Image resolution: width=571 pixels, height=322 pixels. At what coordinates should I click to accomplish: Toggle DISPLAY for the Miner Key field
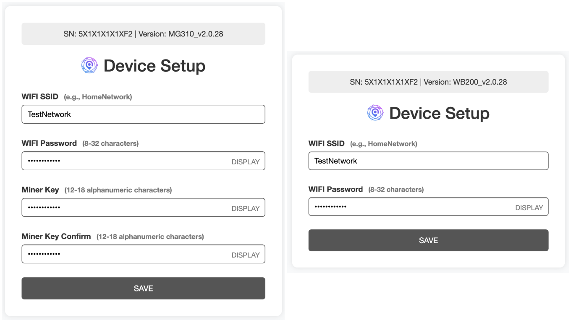(x=245, y=208)
